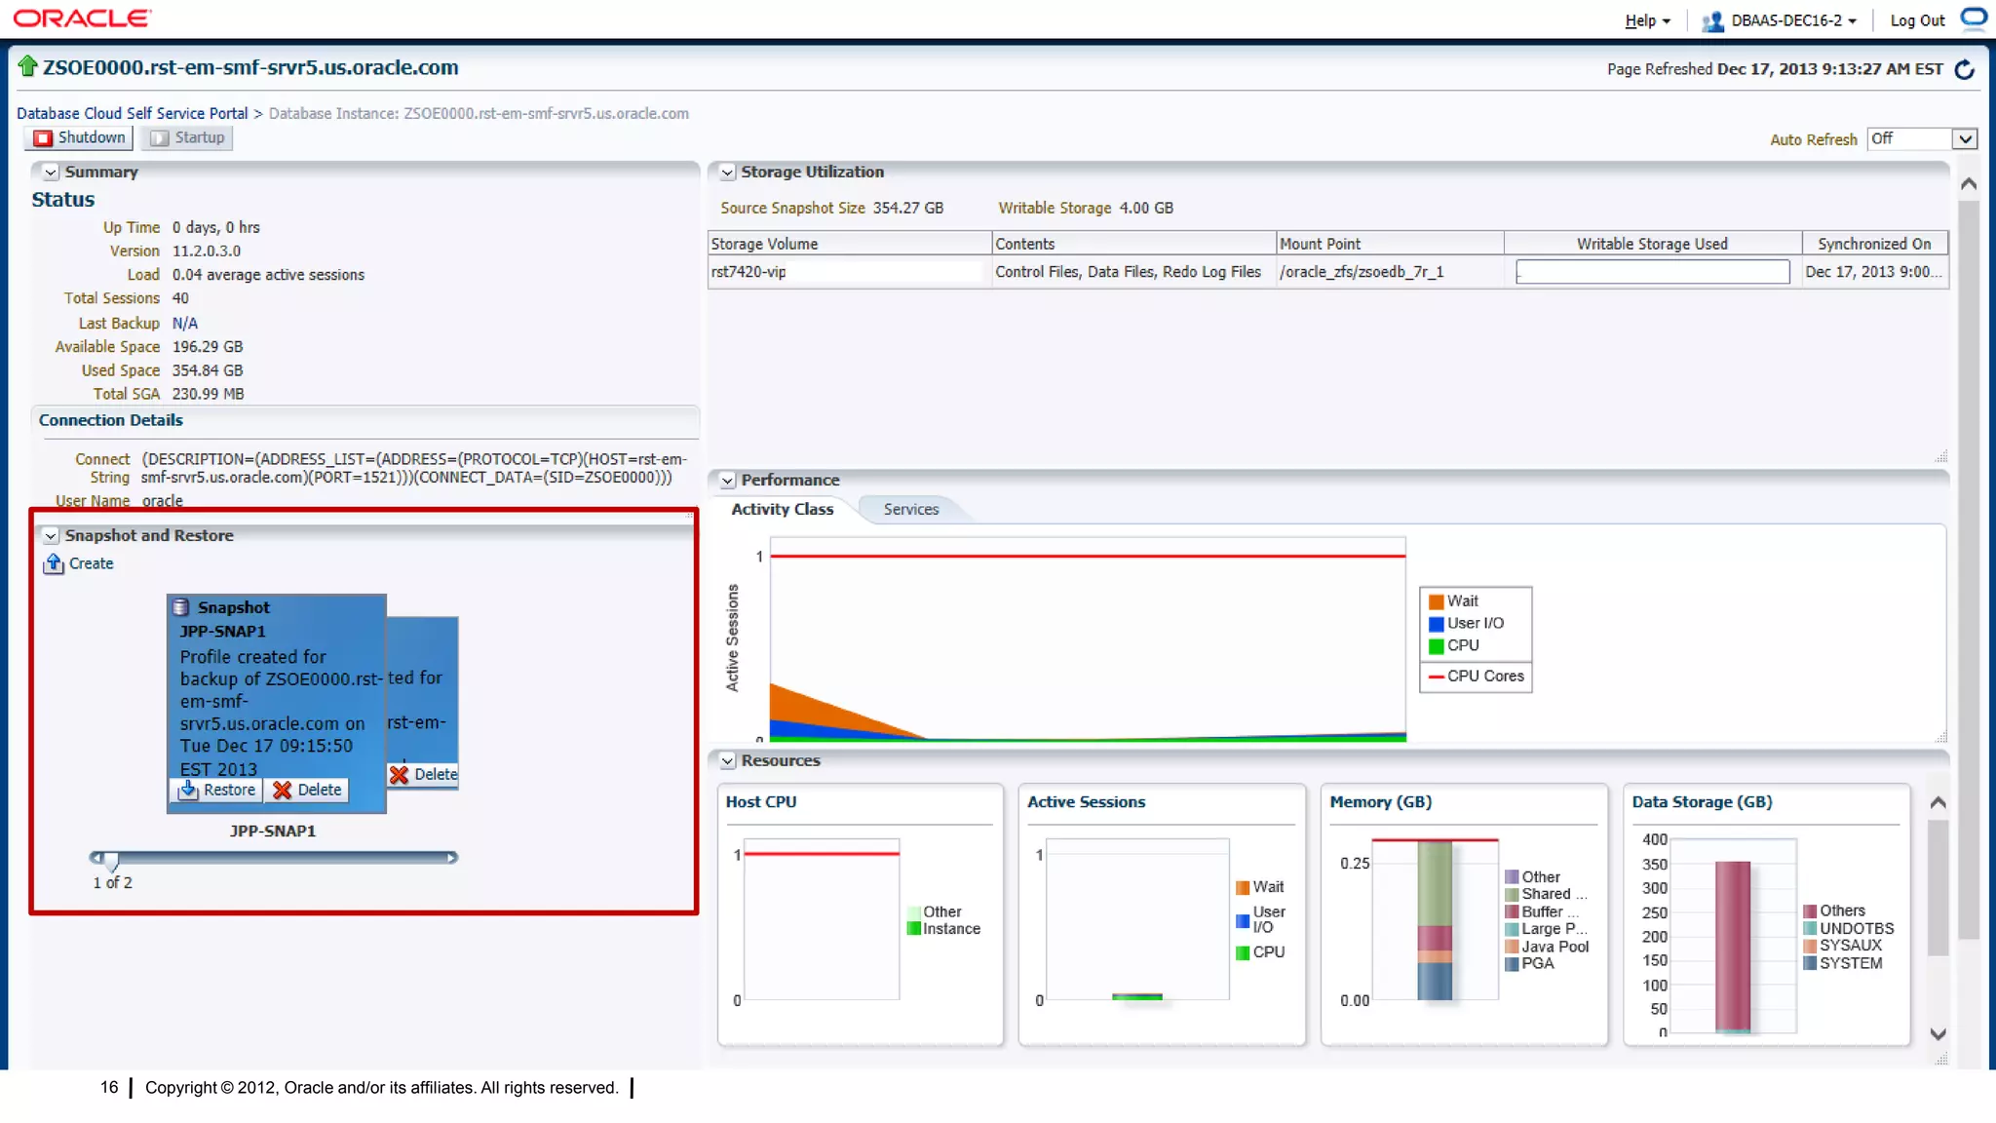Click the page refresh icon
Image resolution: width=1996 pixels, height=1123 pixels.
click(x=1965, y=69)
